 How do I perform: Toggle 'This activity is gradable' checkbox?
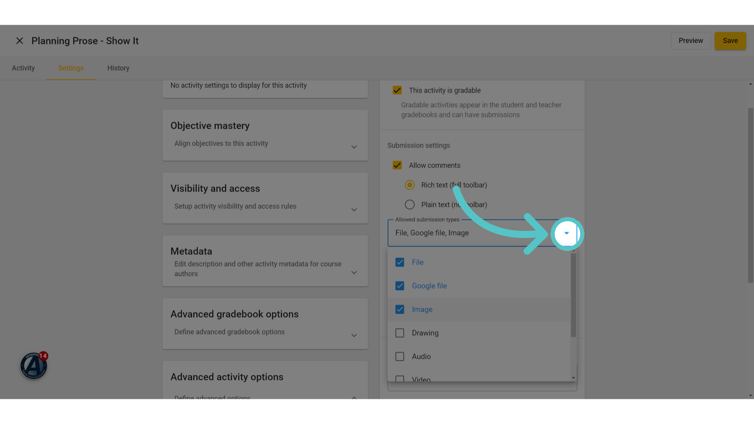[x=397, y=90]
